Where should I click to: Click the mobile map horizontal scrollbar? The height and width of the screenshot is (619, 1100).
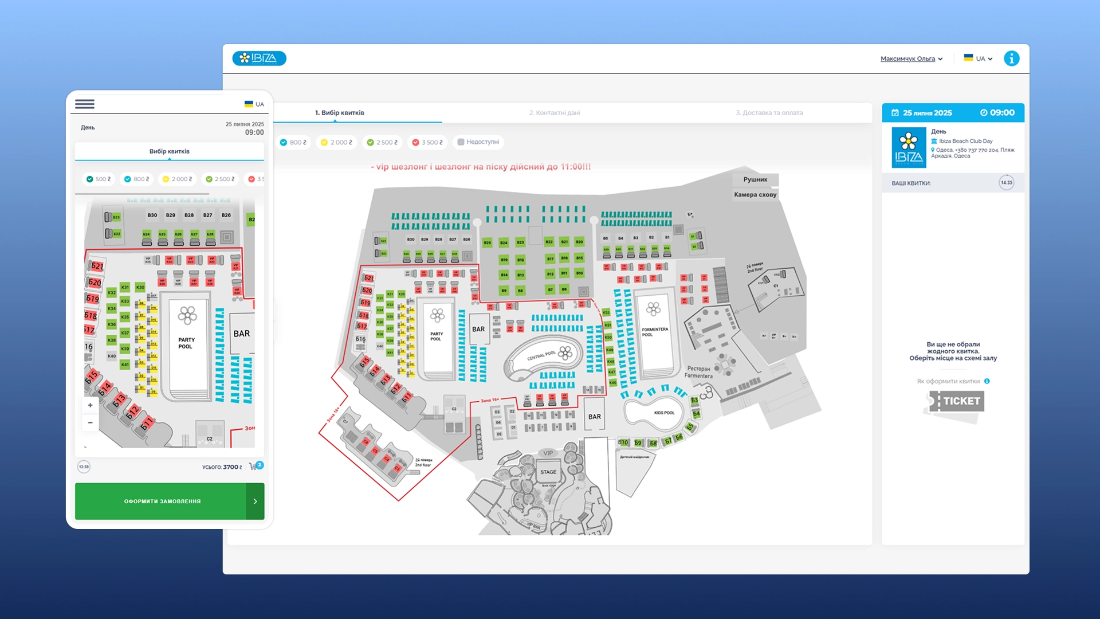(x=142, y=194)
